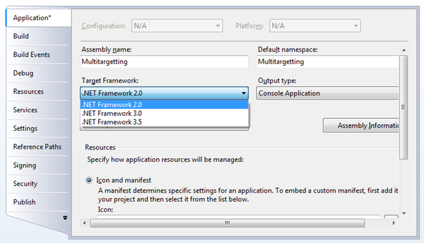Go to the Reference Paths tab
The height and width of the screenshot is (243, 424).
[x=38, y=147]
